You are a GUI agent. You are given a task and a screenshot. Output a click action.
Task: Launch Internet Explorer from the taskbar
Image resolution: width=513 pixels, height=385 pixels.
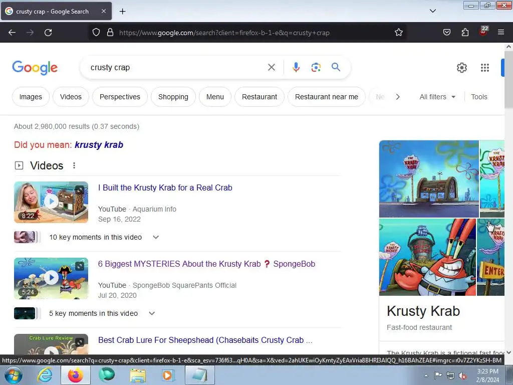coord(45,375)
